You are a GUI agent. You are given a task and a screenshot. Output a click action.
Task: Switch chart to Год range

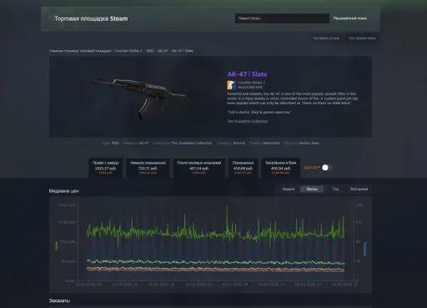[x=335, y=189]
